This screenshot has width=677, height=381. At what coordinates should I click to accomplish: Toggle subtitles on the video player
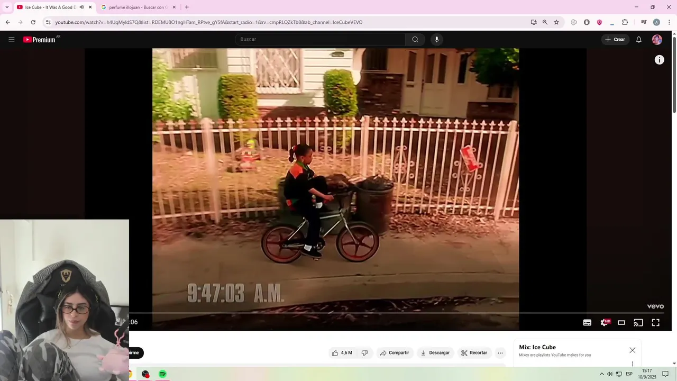tap(587, 322)
